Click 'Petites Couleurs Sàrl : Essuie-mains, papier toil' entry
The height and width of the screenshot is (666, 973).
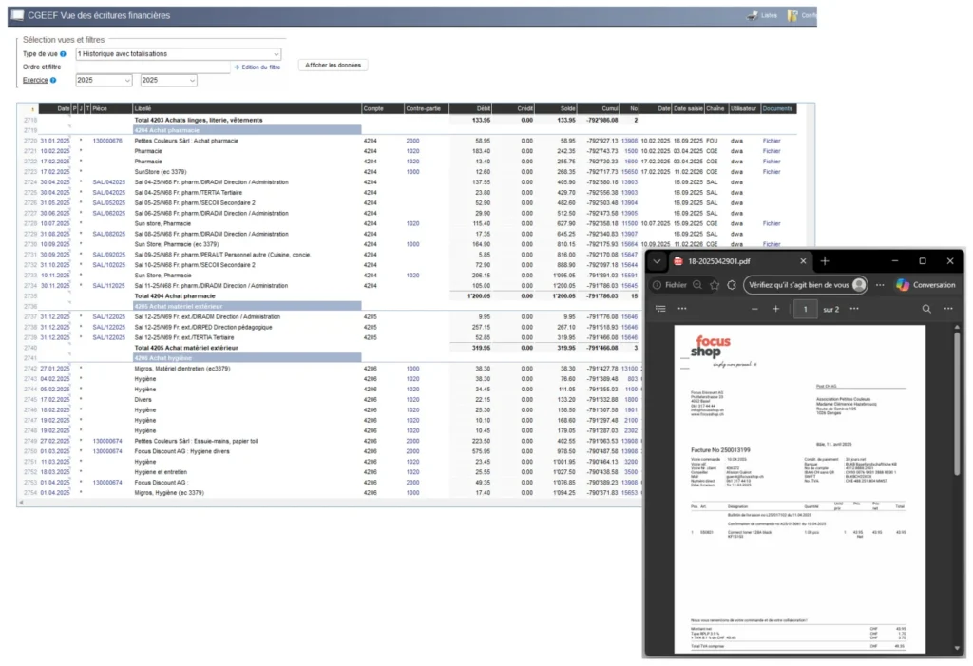click(196, 441)
